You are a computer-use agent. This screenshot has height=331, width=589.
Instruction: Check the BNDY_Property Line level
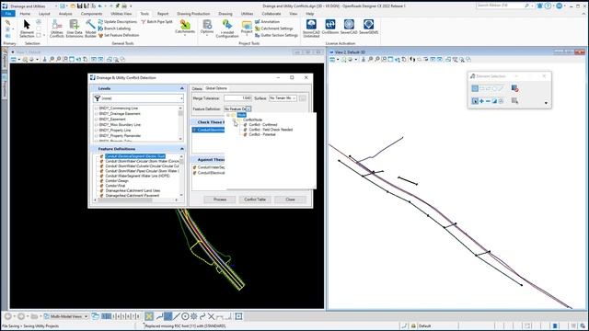point(97,131)
